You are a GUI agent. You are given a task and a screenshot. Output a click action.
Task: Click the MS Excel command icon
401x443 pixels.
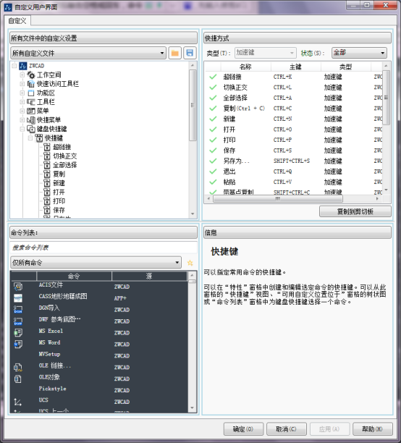18,332
